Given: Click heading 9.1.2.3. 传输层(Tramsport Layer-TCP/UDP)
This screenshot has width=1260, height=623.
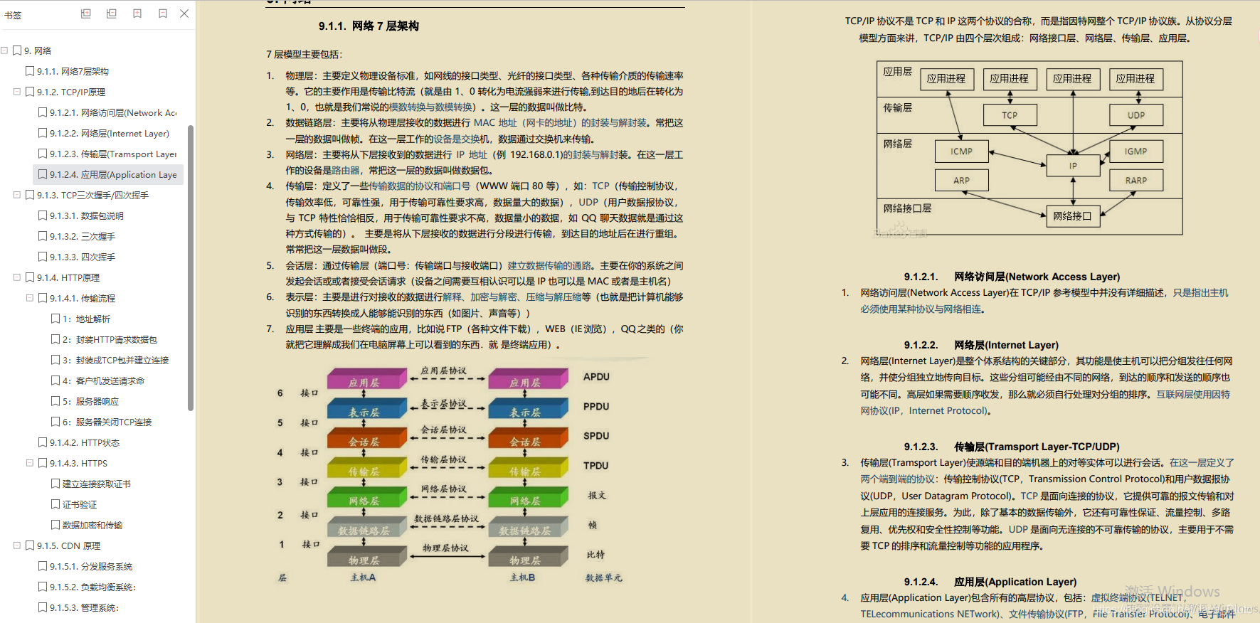Looking at the screenshot, I should pos(1012,447).
